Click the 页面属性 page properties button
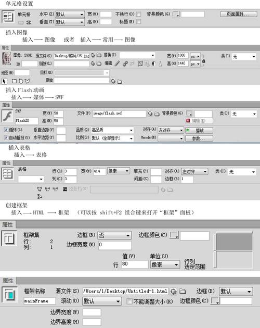This screenshot has height=328, width=260. click(239, 14)
